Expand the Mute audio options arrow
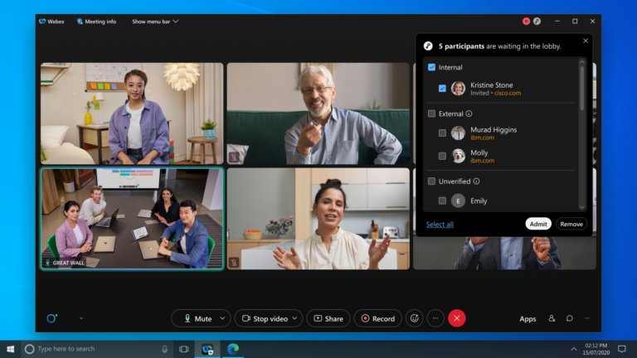This screenshot has width=637, height=358. (x=221, y=318)
